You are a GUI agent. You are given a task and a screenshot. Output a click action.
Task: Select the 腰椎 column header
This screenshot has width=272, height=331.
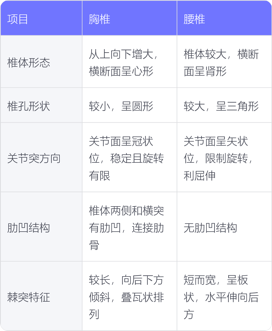[224, 18]
